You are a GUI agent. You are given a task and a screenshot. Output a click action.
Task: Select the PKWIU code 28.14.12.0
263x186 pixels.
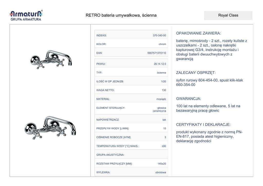160,64
